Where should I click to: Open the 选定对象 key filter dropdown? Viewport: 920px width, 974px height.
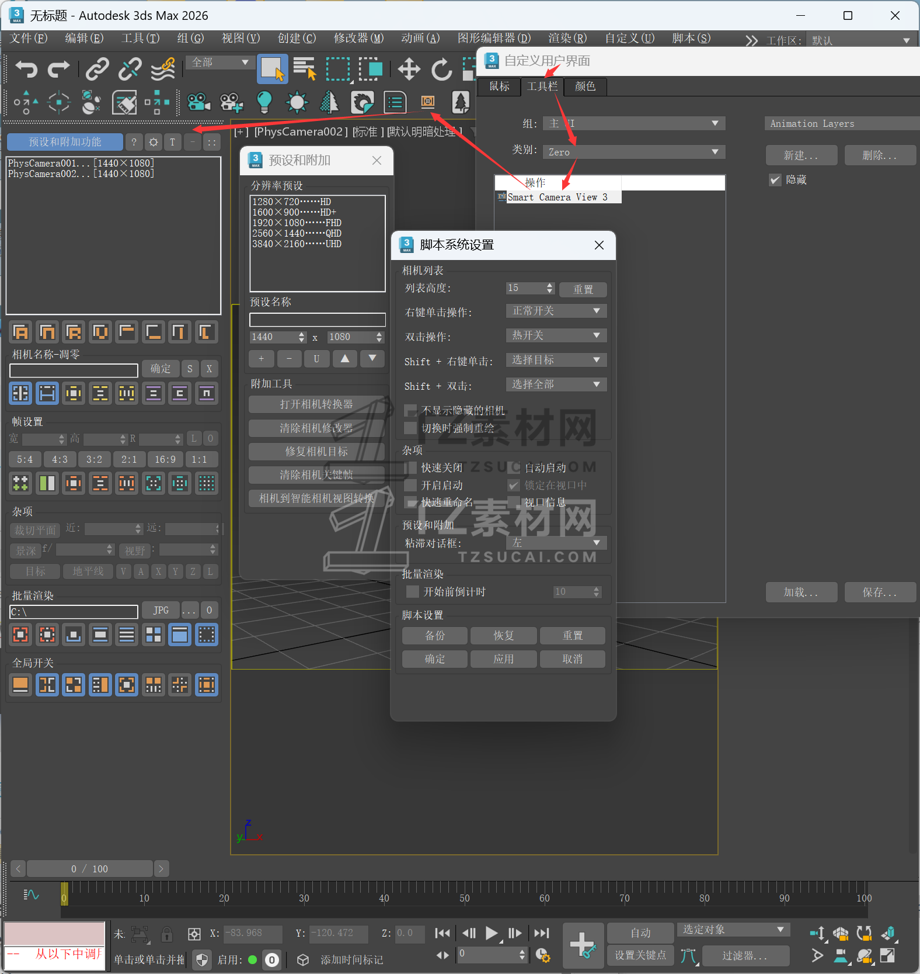pyautogui.click(x=734, y=930)
